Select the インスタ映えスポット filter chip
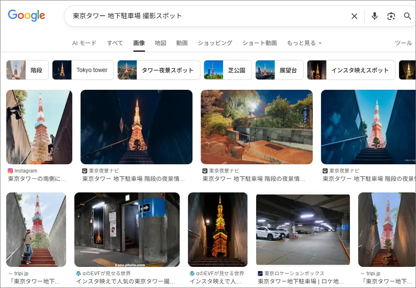The width and height of the screenshot is (416, 288). pos(351,70)
